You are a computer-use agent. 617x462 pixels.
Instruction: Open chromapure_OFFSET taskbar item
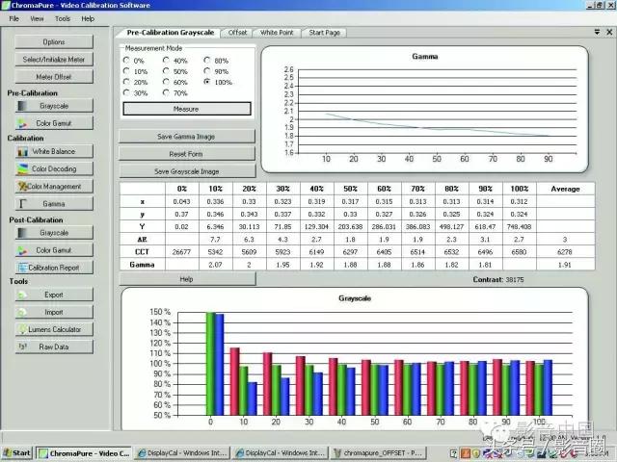tap(378, 453)
